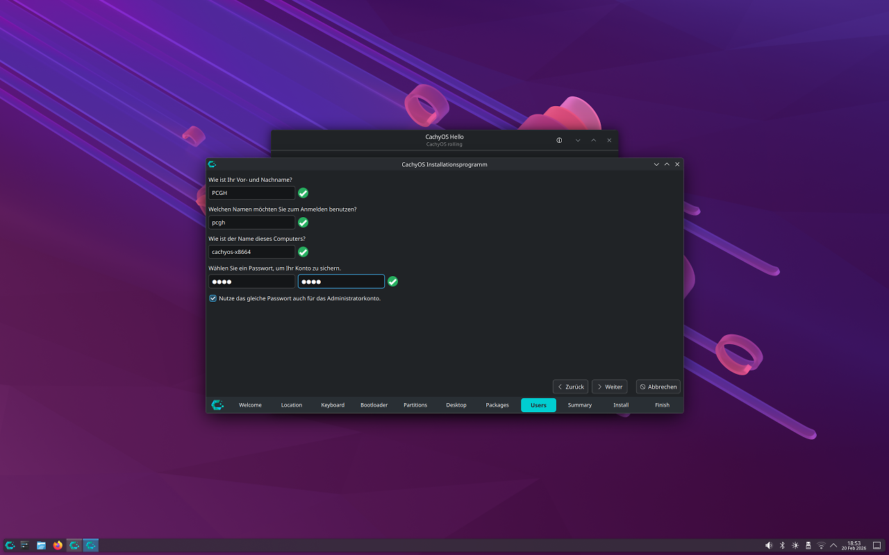Click the computer name field cachyos-x8664
The width and height of the screenshot is (889, 555).
coord(251,252)
